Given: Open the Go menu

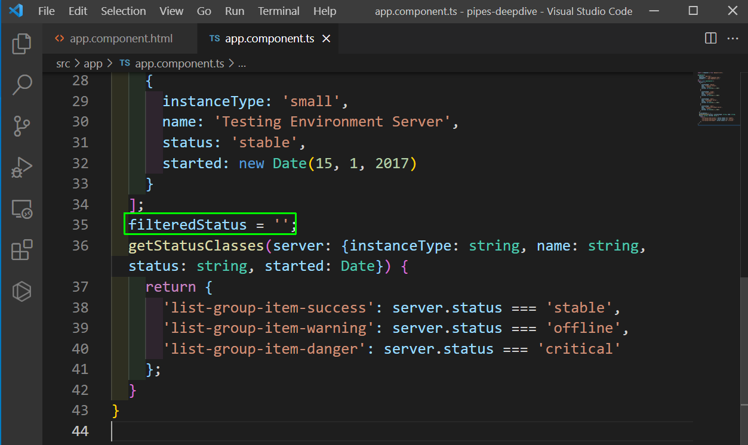Looking at the screenshot, I should pos(204,11).
